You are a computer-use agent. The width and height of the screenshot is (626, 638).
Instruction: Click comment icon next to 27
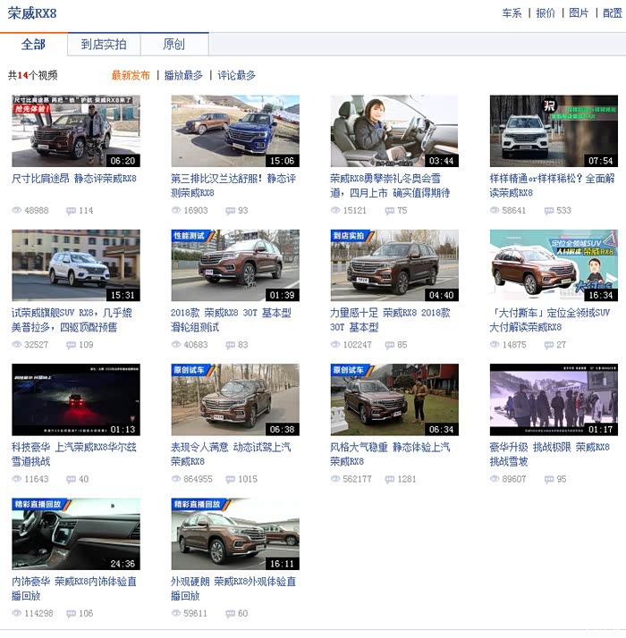click(548, 345)
